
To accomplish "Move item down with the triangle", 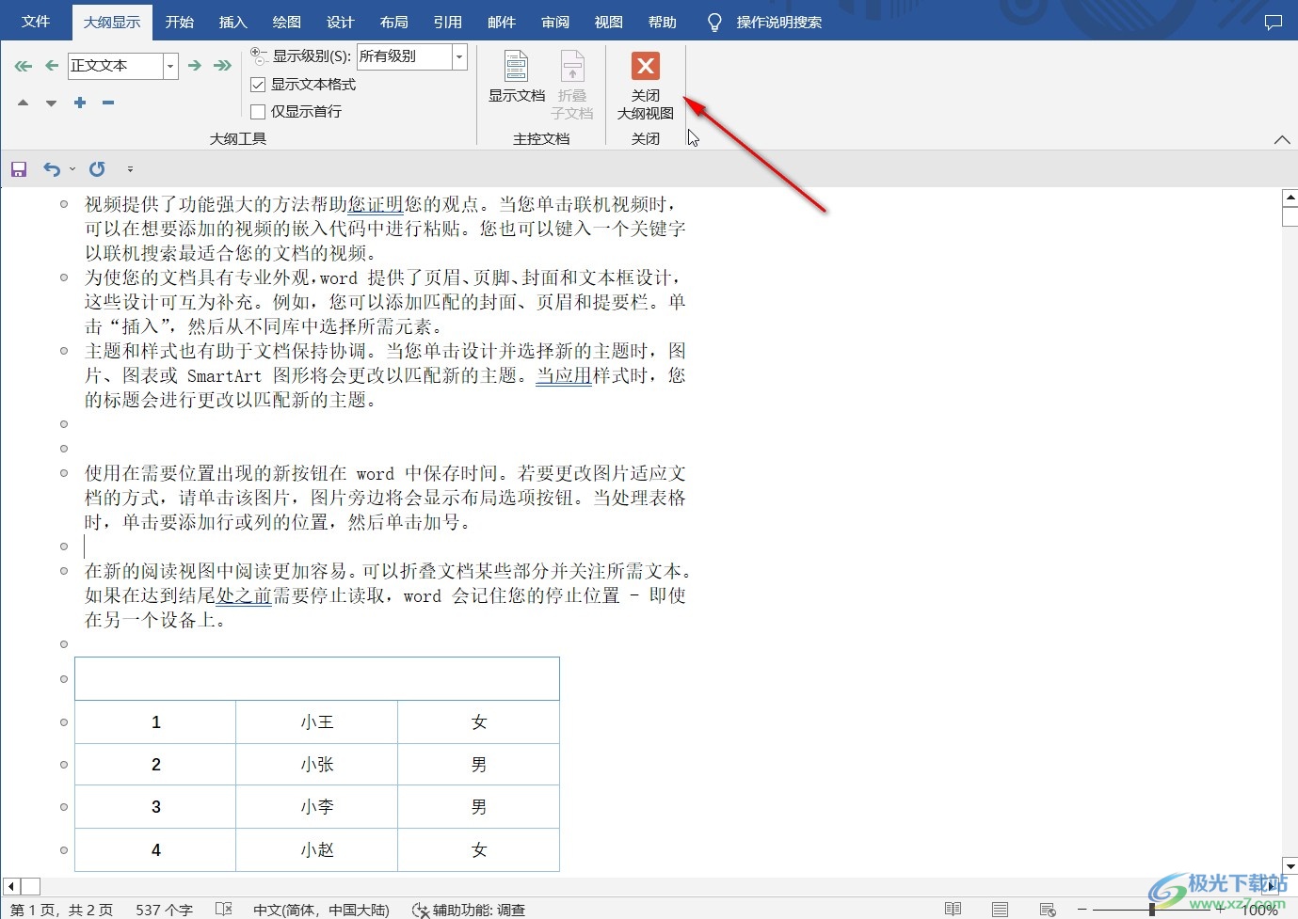I will pyautogui.click(x=51, y=103).
